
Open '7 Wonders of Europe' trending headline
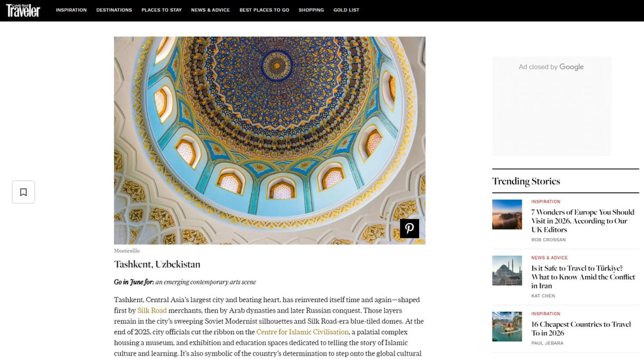tap(582, 221)
